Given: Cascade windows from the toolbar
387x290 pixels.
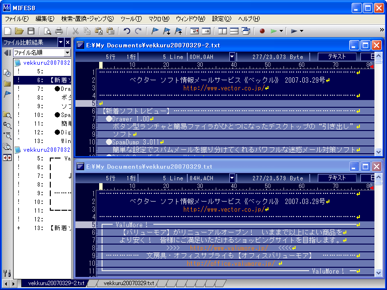Looking at the screenshot, I should (246, 31).
